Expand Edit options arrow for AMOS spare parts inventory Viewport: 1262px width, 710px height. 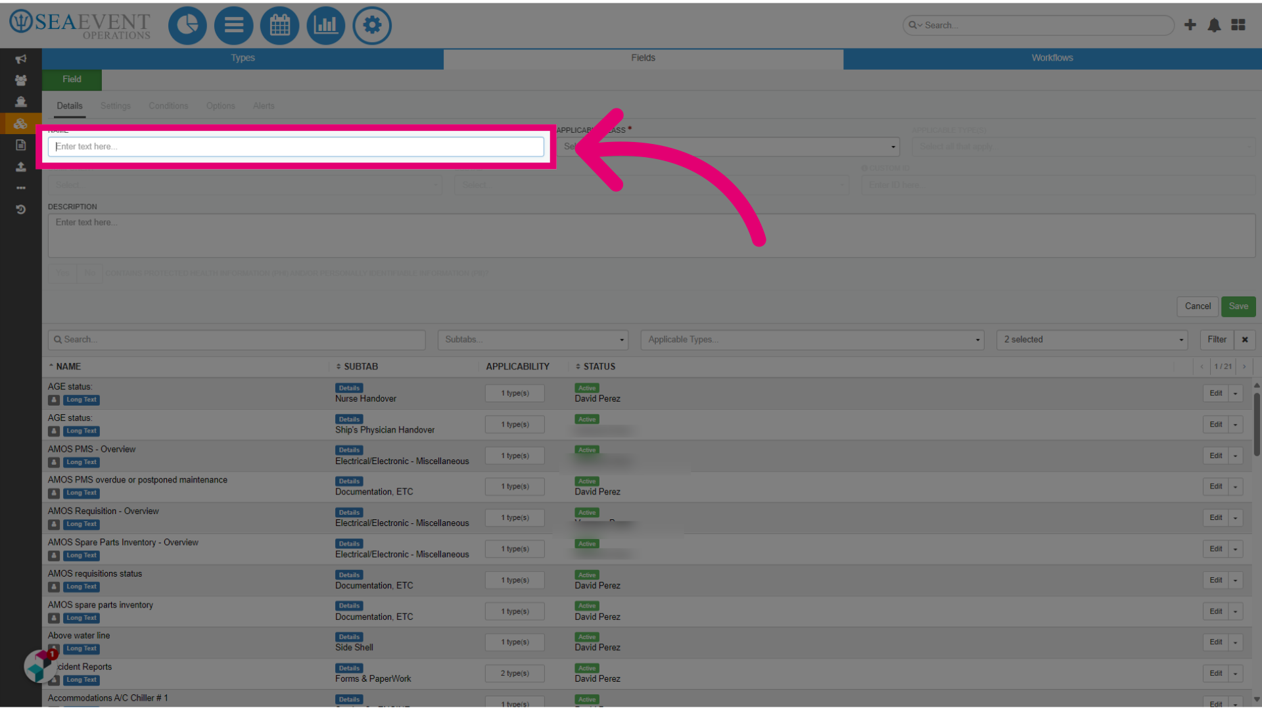coord(1236,612)
